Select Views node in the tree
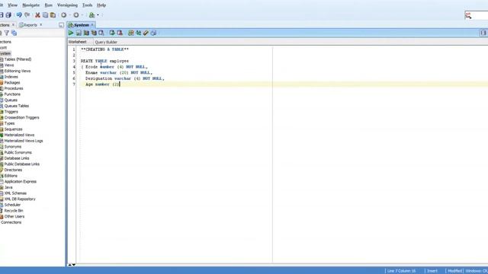Viewport: 488px width, 274px height. 9,65
